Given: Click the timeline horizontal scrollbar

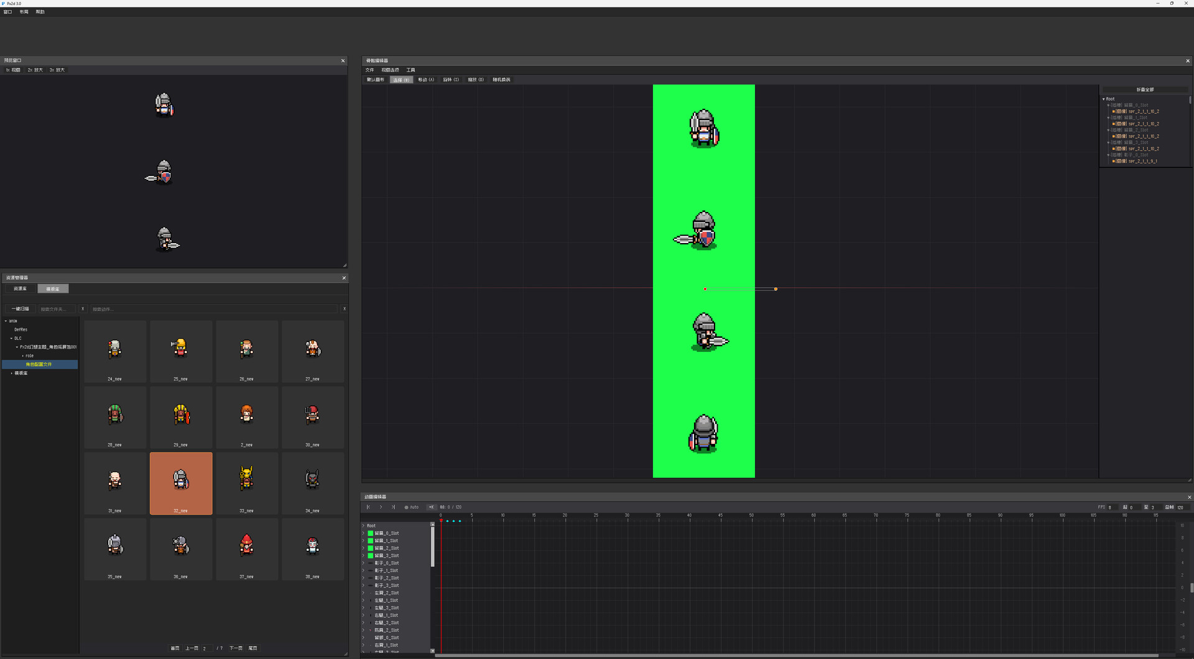Looking at the screenshot, I should pyautogui.click(x=796, y=655).
